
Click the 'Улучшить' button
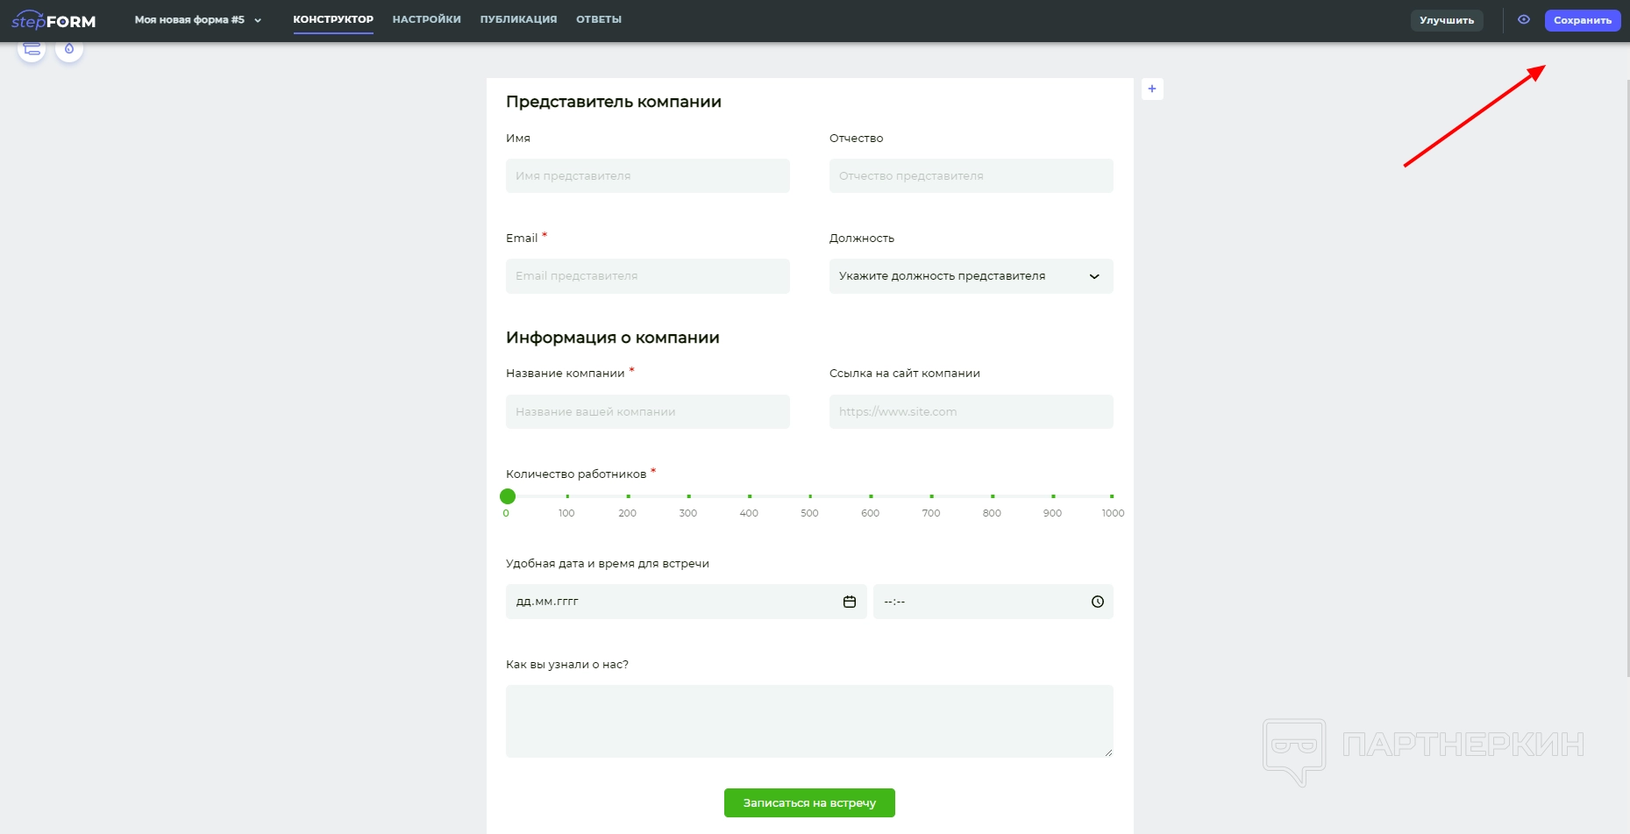tap(1446, 20)
